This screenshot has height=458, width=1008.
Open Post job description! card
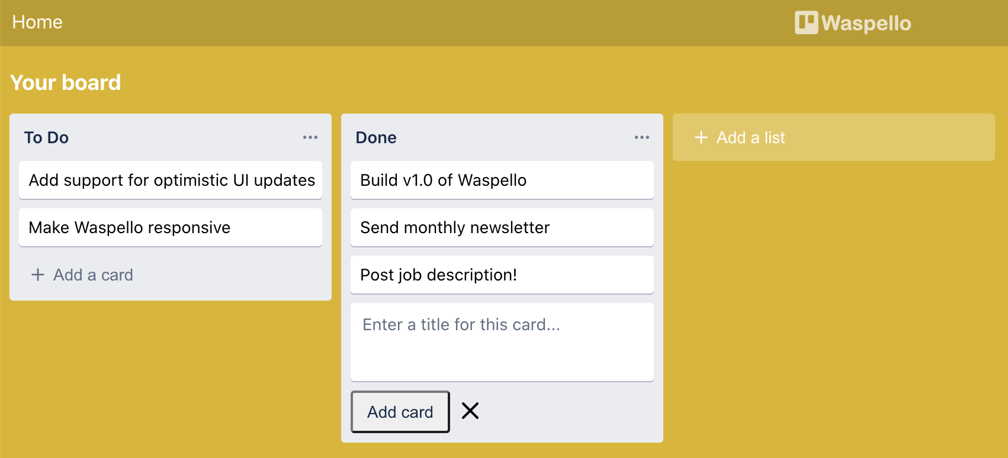click(x=502, y=275)
